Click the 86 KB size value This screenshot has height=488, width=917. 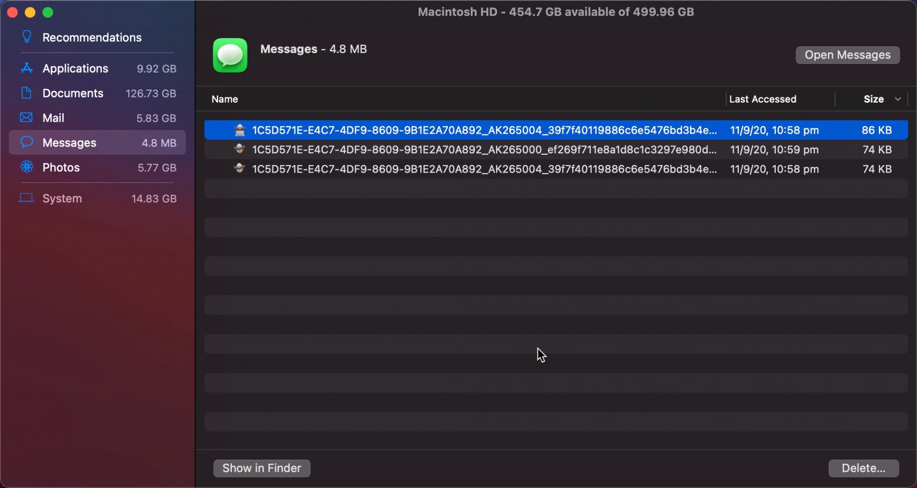(877, 130)
